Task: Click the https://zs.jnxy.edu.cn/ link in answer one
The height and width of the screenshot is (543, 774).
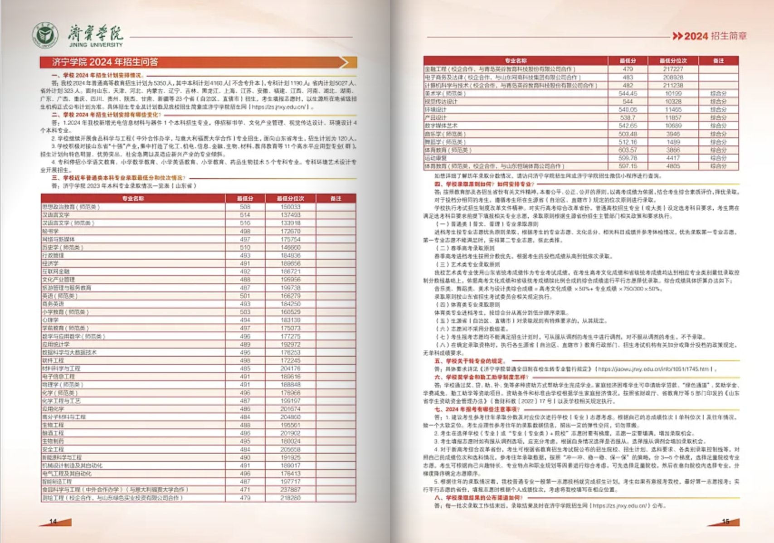Action: 279,107
